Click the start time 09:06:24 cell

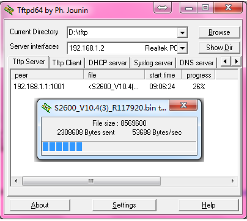[x=162, y=87]
